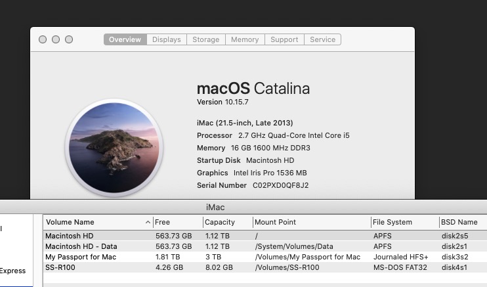Minimize the About This Mac window
This screenshot has height=287, width=487.
coord(56,39)
